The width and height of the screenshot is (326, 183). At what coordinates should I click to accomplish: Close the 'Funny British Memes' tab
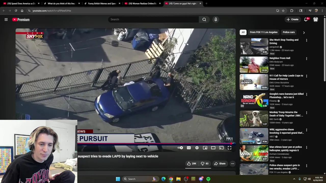tap(119, 4)
